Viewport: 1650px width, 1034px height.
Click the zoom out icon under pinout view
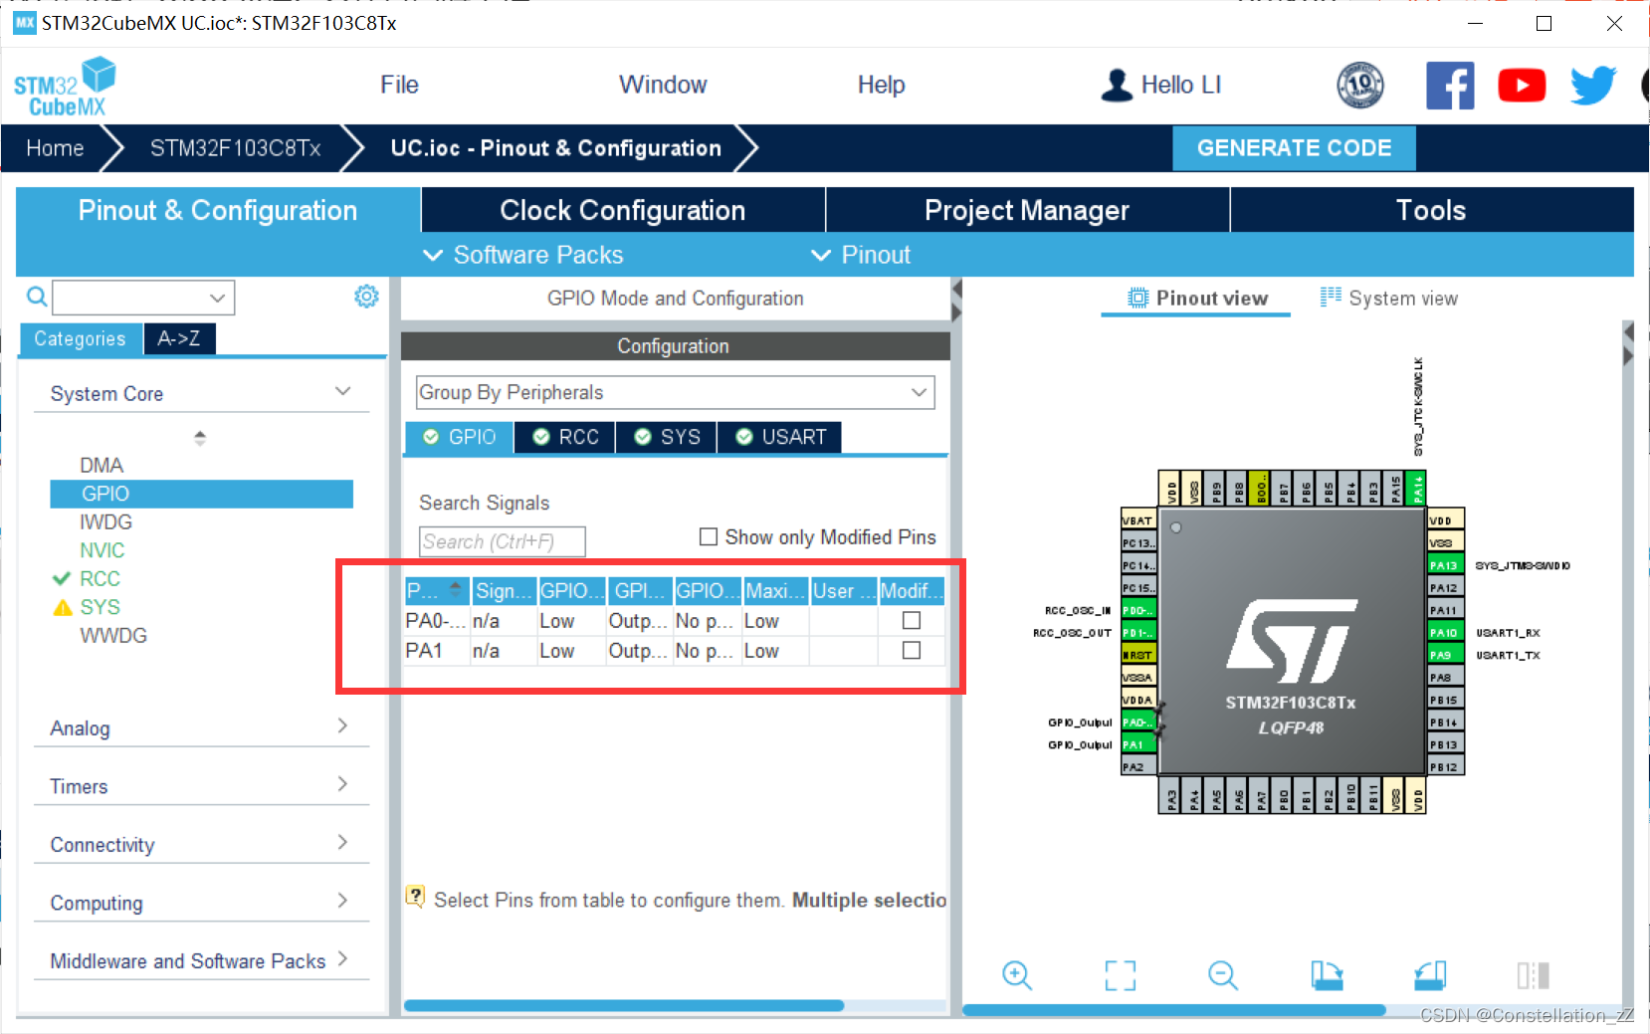click(1223, 975)
